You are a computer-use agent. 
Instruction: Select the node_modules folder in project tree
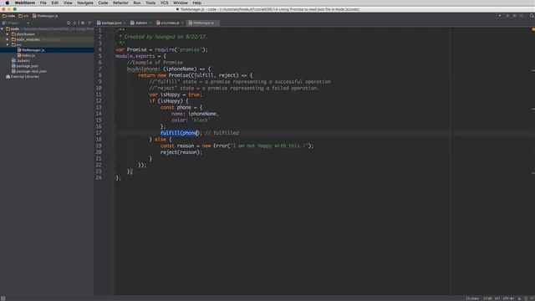click(26, 39)
